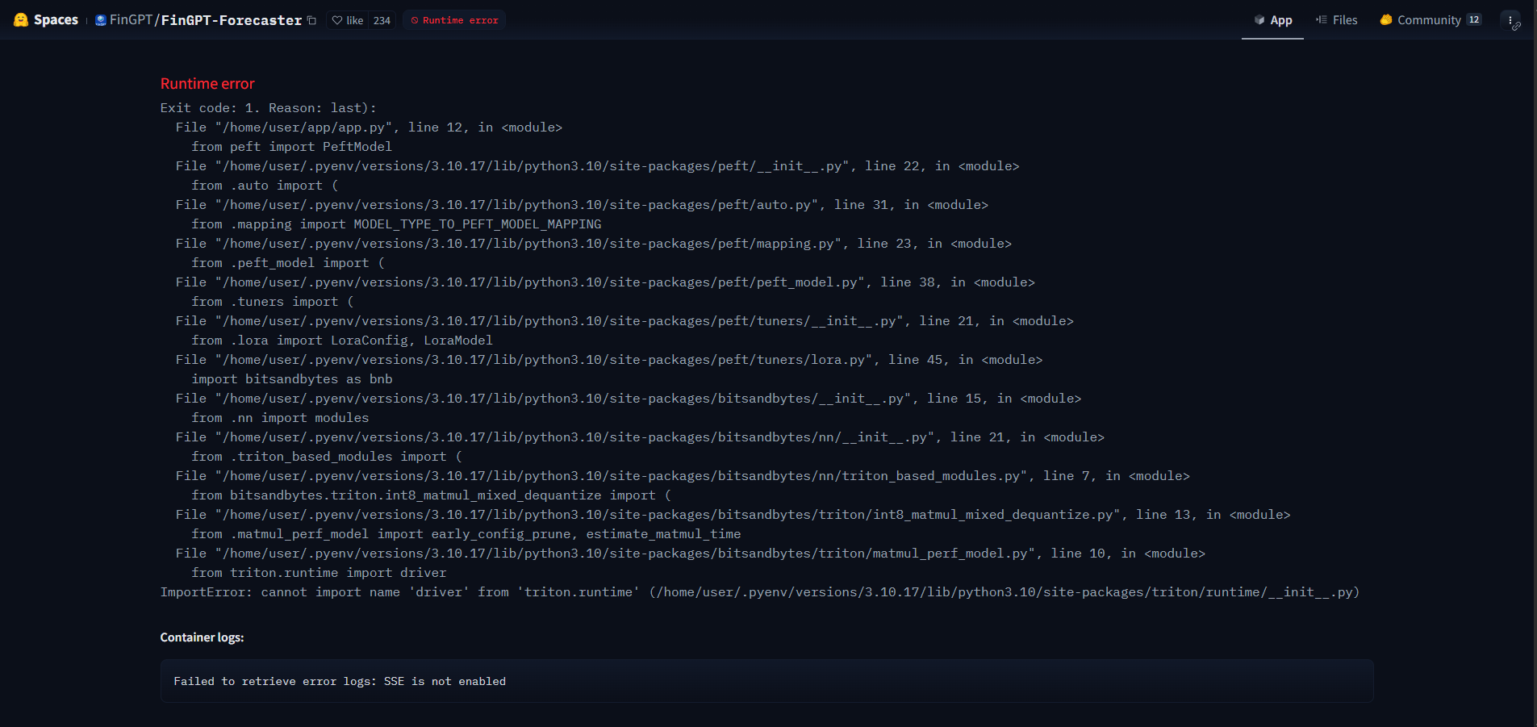View the 234 likes count

(x=382, y=20)
